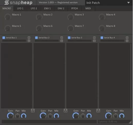
Task: Click the Serial Bus 3 label
Action: pyautogui.click(x=77, y=38)
